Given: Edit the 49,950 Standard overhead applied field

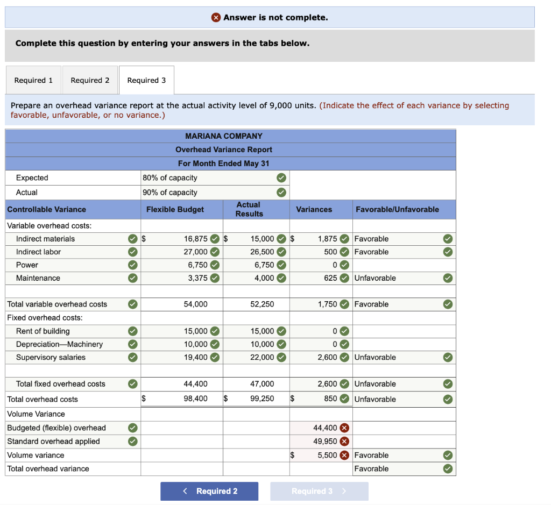Looking at the screenshot, I should [321, 441].
